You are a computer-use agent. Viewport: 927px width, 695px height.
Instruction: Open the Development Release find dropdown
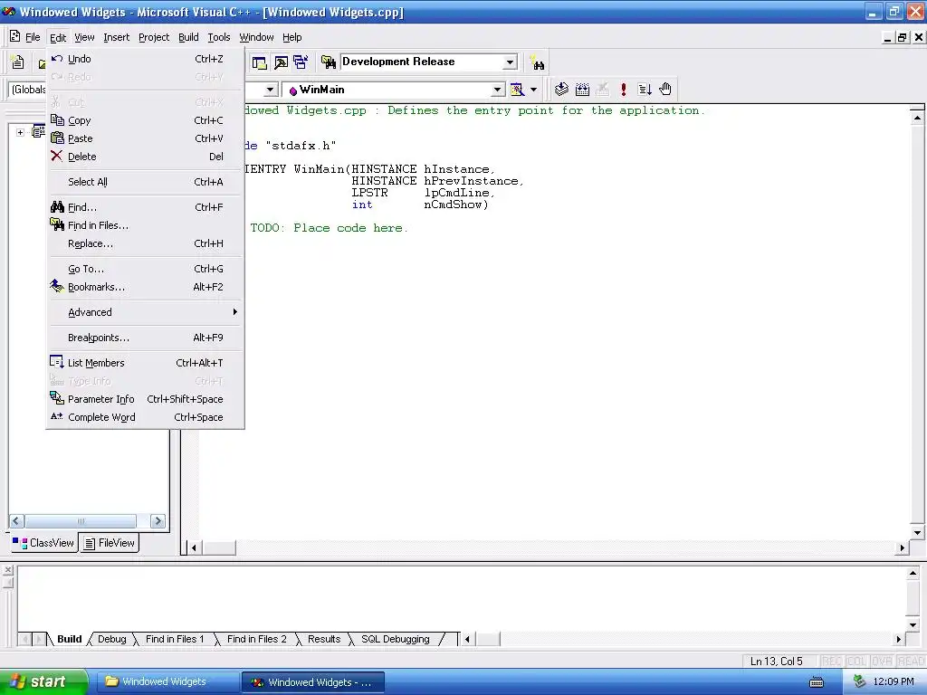[x=510, y=62]
